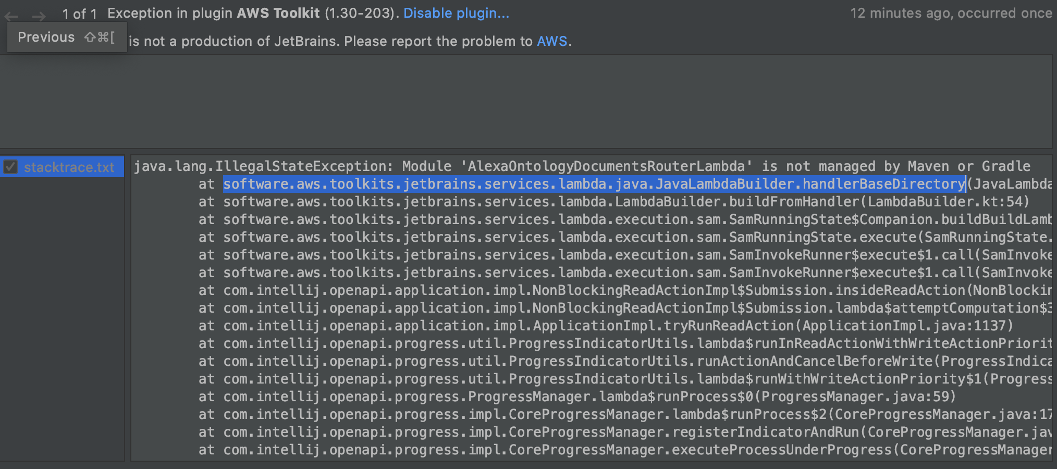Viewport: 1057px width, 469px height.
Task: Click the AWS report link
Action: pos(552,41)
